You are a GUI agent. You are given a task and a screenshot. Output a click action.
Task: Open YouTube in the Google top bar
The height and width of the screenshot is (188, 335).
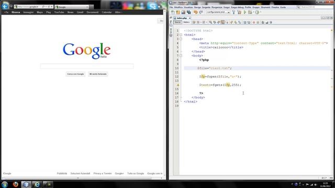pos(59,13)
